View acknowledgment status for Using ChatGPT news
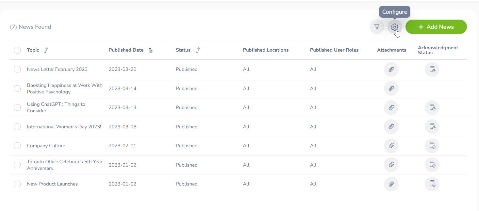The image size is (479, 211). (x=432, y=107)
